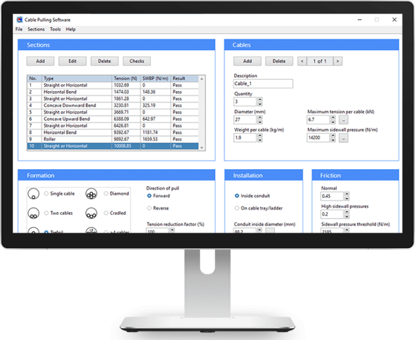
Task: Click ellipsis button beside maximum tension field
Action: point(343,120)
